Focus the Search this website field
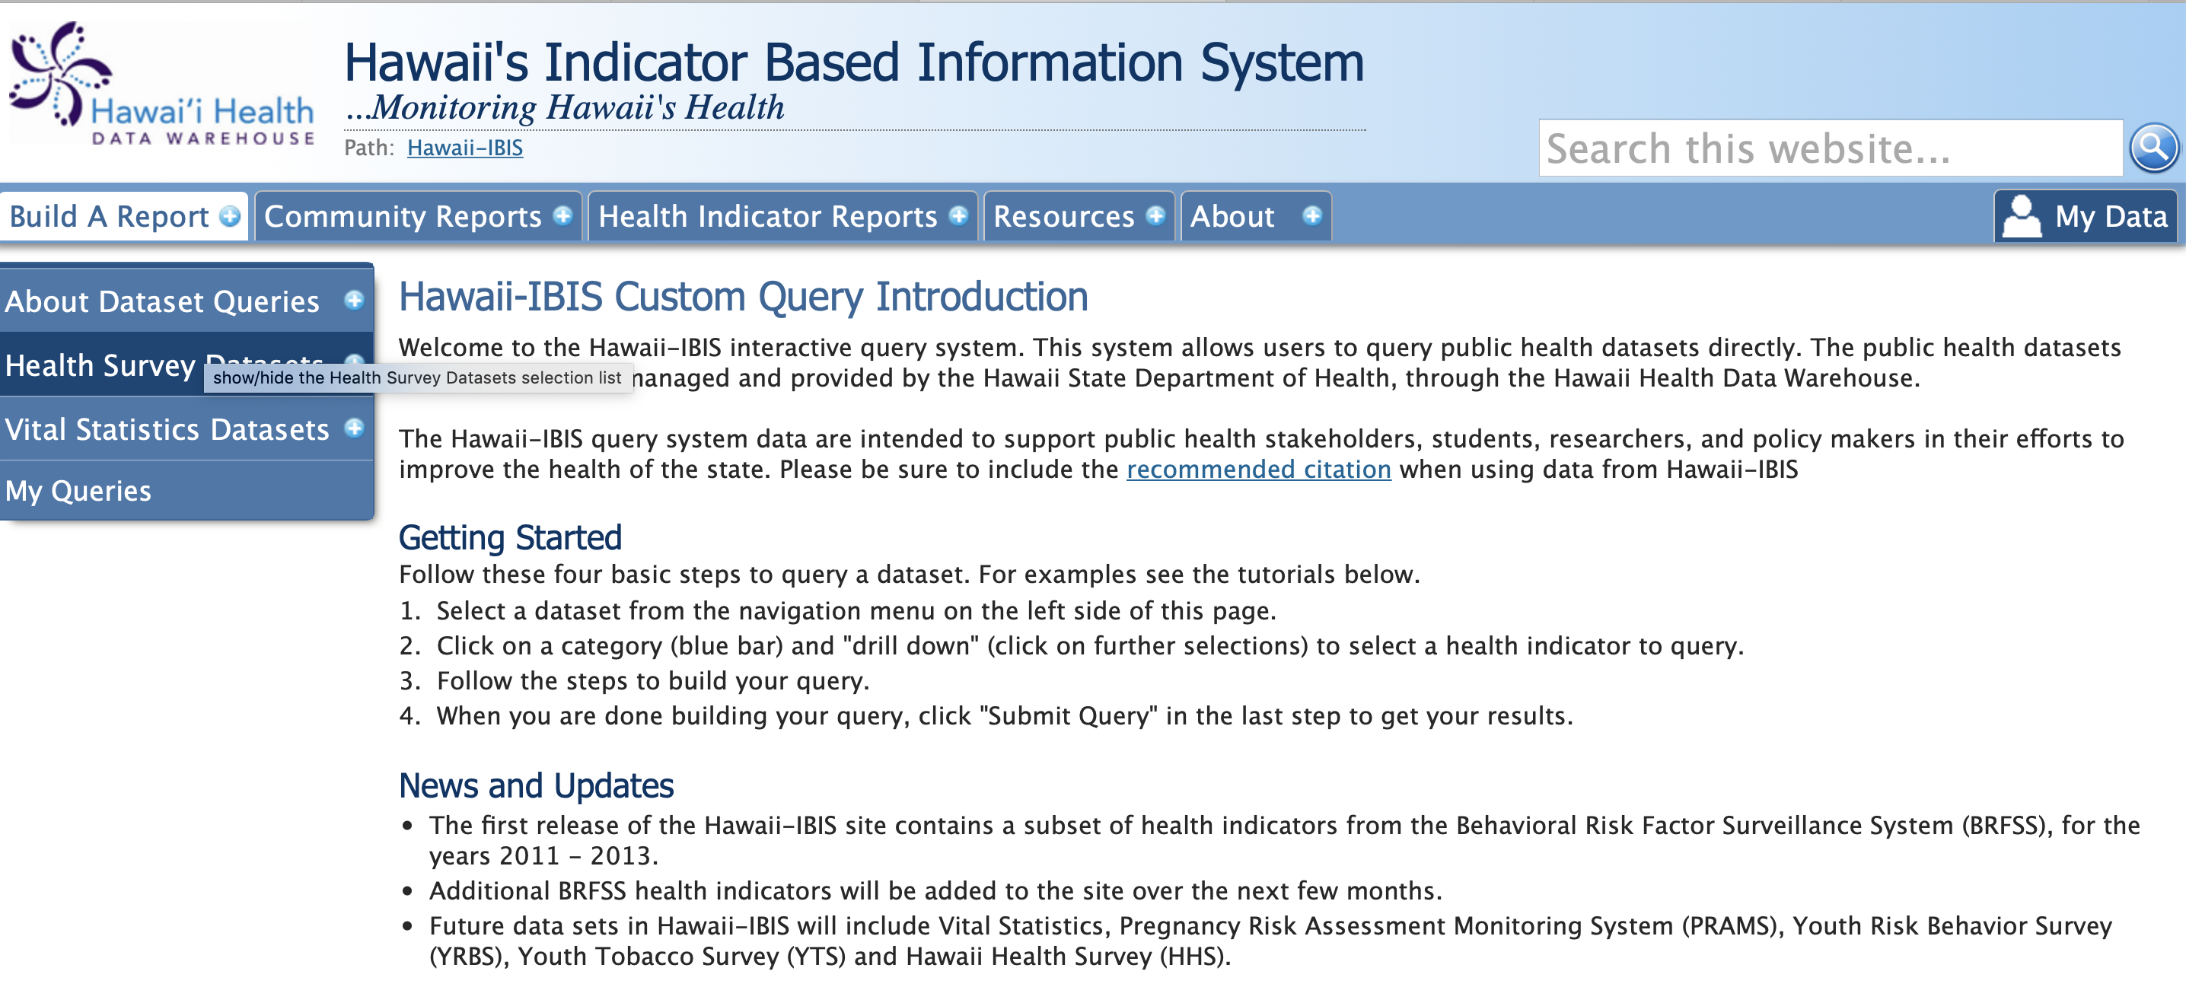Screen dimensions: 2186x1003 (1831, 148)
